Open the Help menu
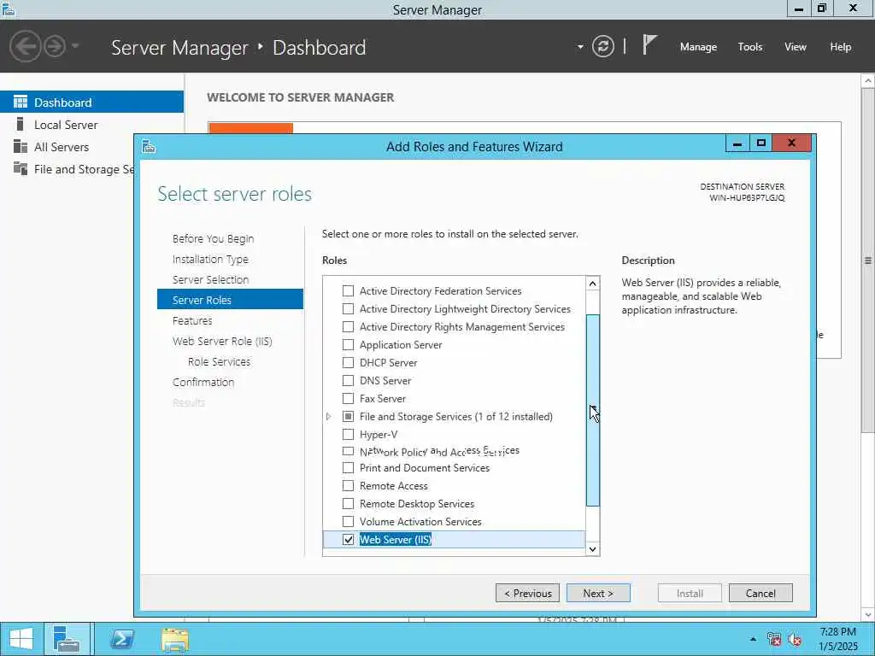Image resolution: width=875 pixels, height=656 pixels. click(x=840, y=47)
